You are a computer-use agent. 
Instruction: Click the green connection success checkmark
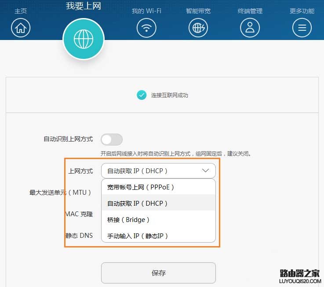coord(142,95)
